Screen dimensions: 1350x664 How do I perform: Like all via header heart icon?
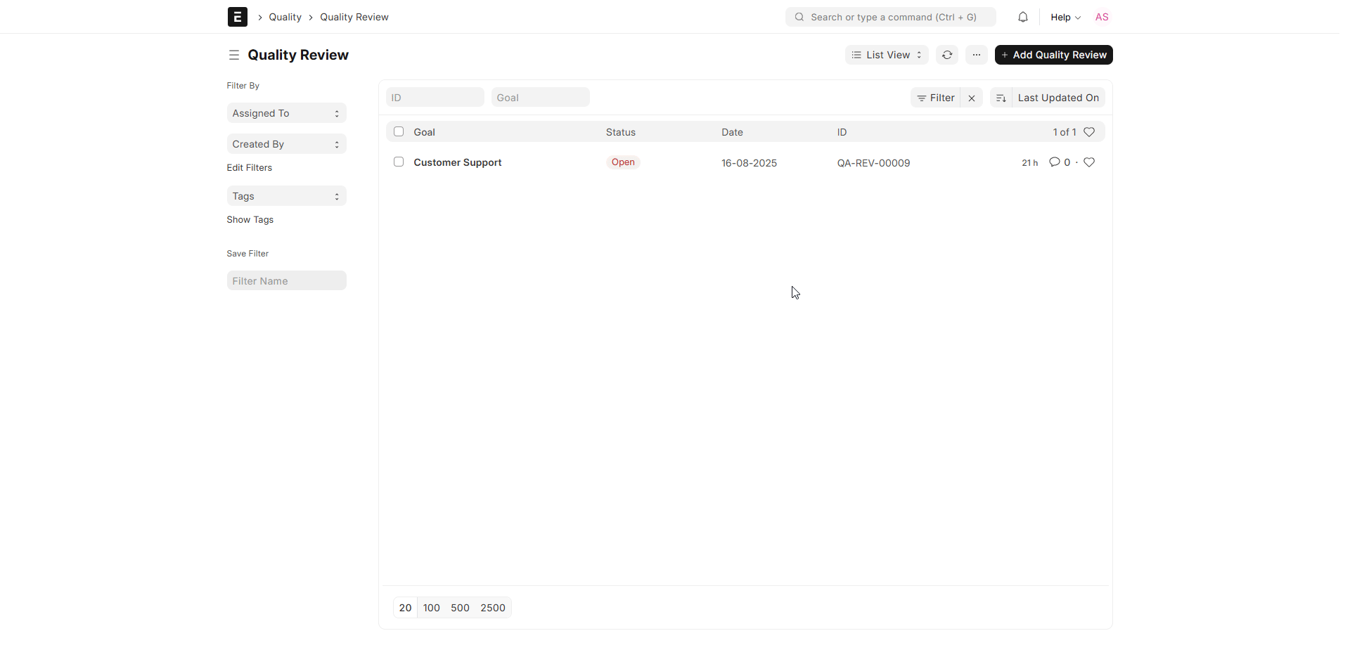click(x=1089, y=132)
